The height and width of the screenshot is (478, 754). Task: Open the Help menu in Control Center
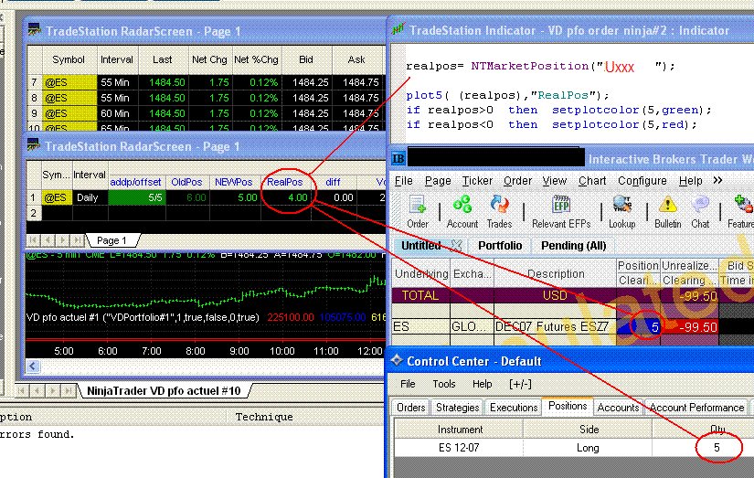[x=482, y=384]
